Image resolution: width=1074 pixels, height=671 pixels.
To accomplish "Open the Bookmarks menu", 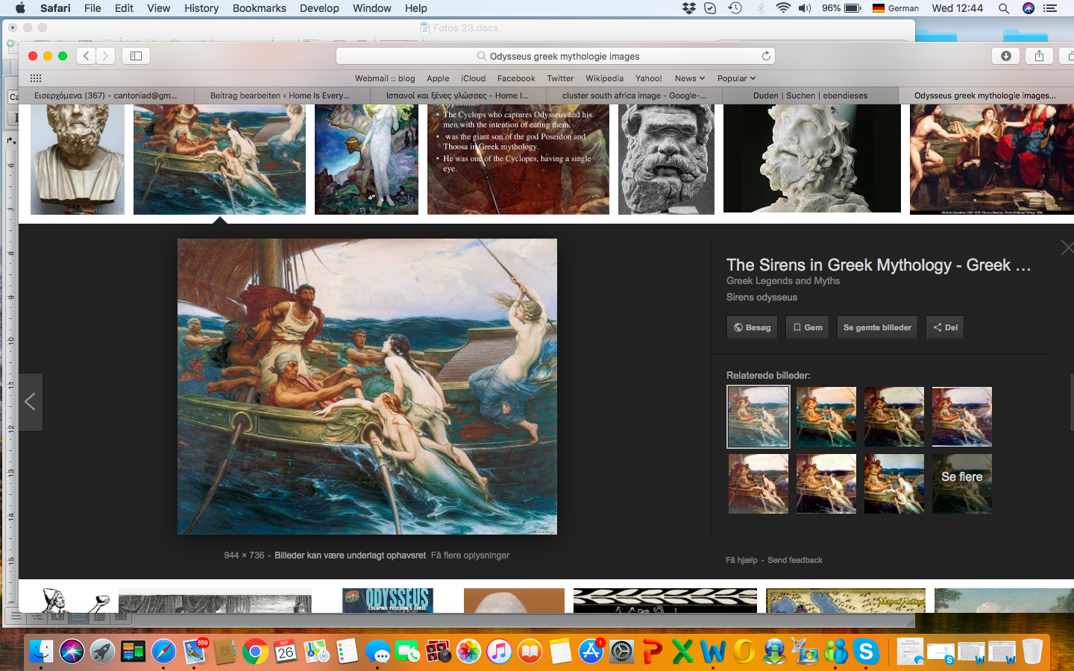I will pos(259,8).
